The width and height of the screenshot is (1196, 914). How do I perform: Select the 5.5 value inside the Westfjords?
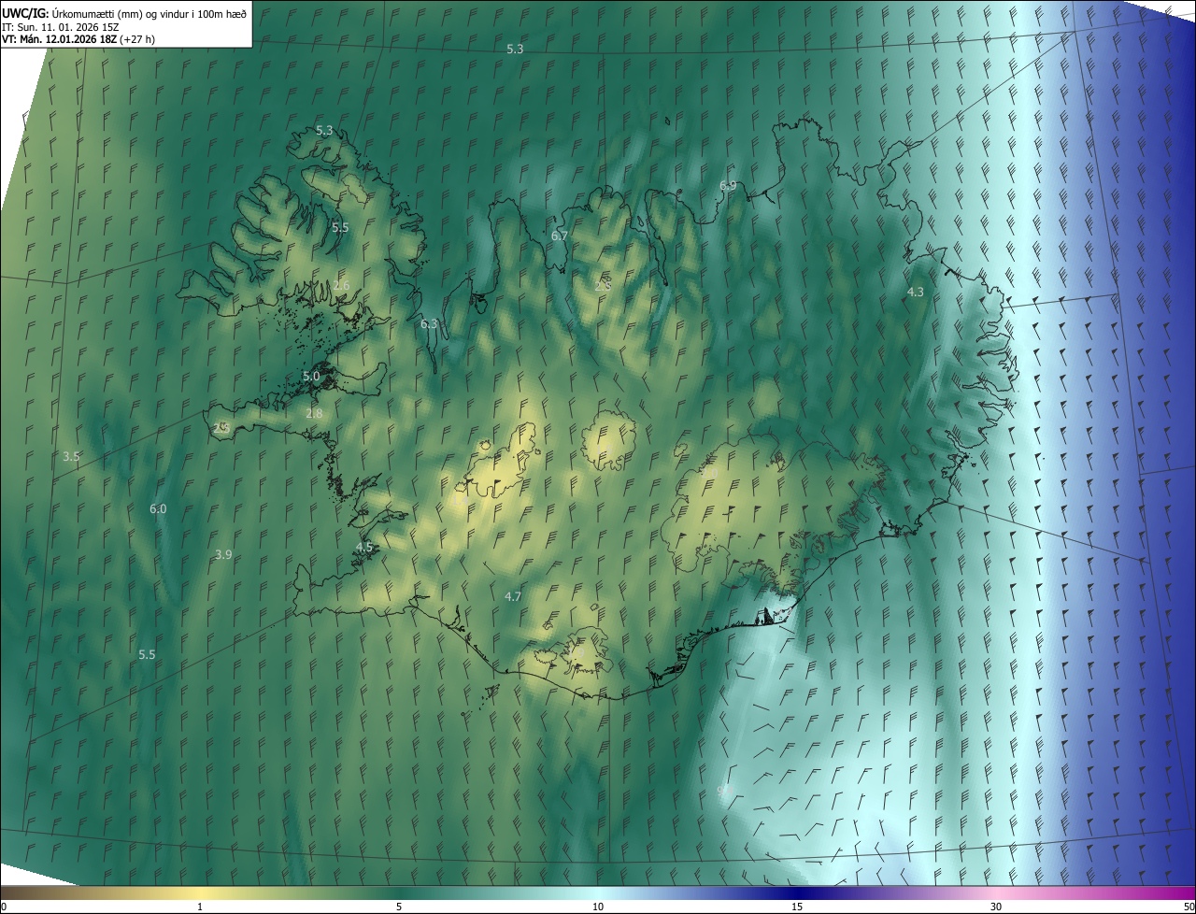340,228
